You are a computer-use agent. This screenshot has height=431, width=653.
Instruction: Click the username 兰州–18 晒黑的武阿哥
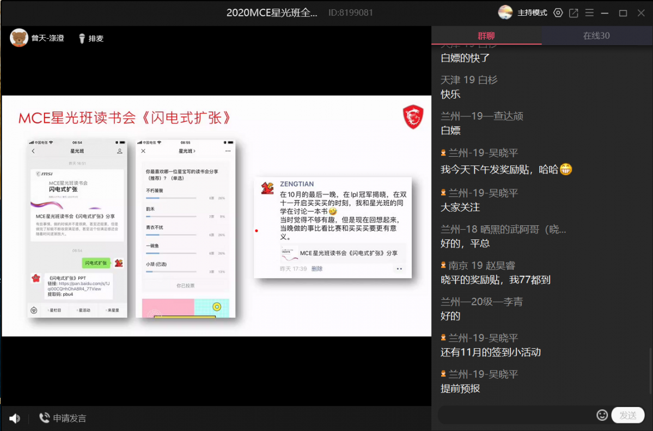click(x=503, y=229)
